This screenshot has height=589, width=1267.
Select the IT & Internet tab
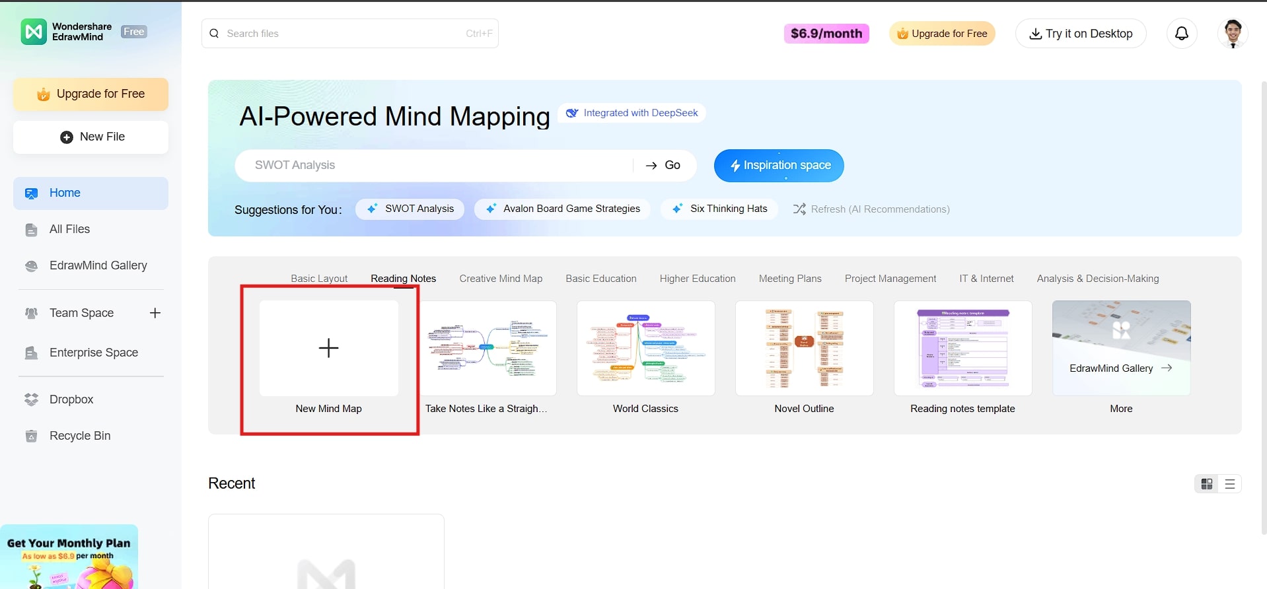[x=986, y=279]
